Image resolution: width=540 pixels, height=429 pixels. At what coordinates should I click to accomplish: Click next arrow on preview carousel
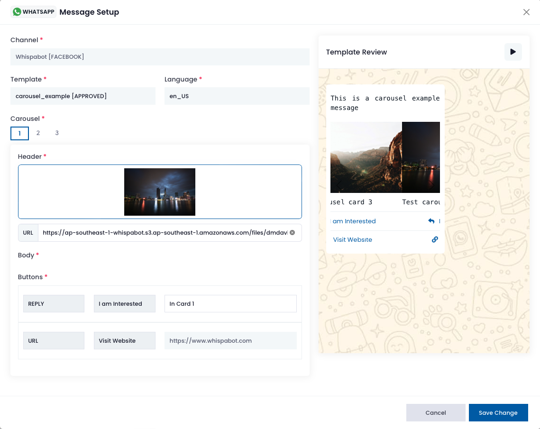pos(432,185)
